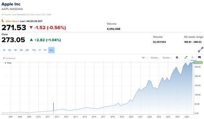The image size is (204, 119).
Task: Click the 100.00 price axis label
Action: (197, 95)
